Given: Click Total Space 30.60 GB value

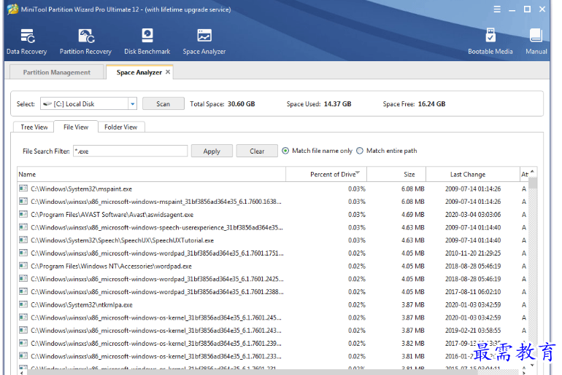Looking at the screenshot, I should [x=241, y=104].
